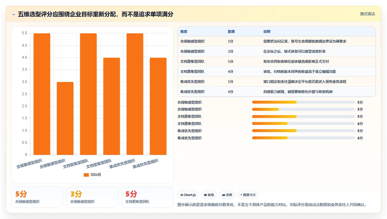
Task: Click the chart bar at 3.0 for 合规敏感型组织
Action: pos(65,119)
